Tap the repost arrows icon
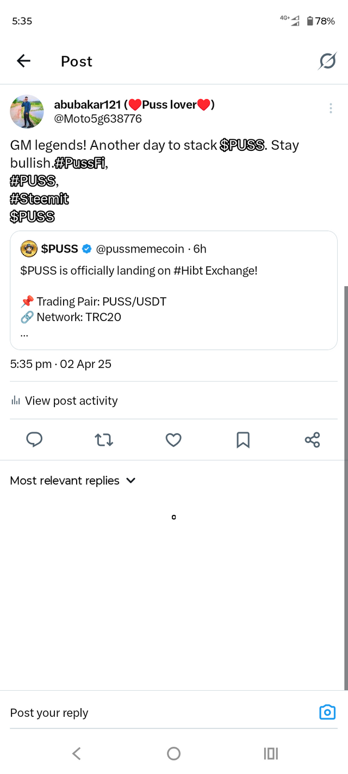348x774 pixels. pyautogui.click(x=104, y=440)
